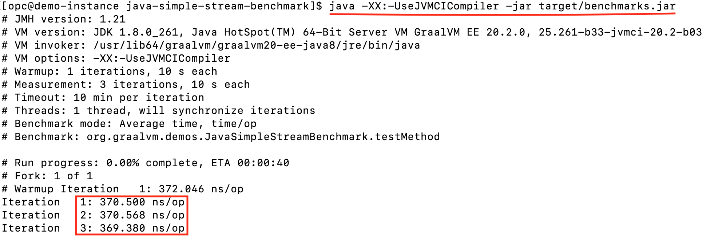Click the Threads synchronize iterations line

pyautogui.click(x=159, y=111)
